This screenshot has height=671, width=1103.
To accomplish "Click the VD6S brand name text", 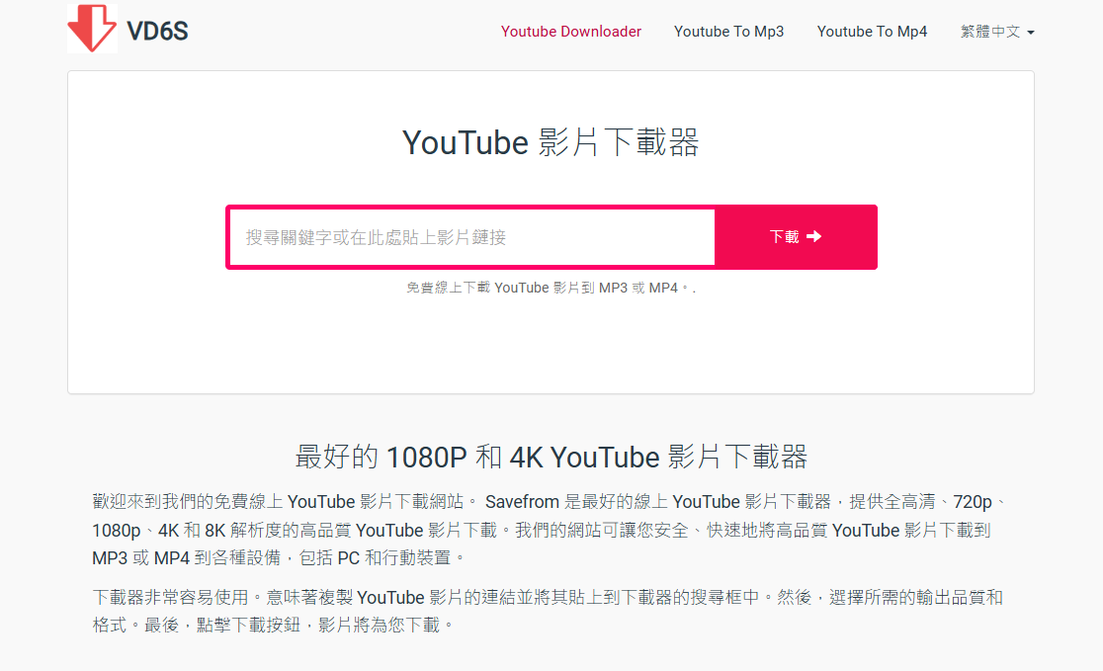I will [157, 31].
